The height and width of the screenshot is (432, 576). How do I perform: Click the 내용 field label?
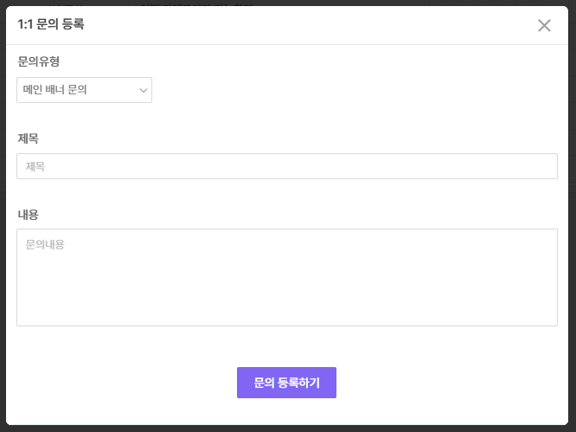click(29, 214)
